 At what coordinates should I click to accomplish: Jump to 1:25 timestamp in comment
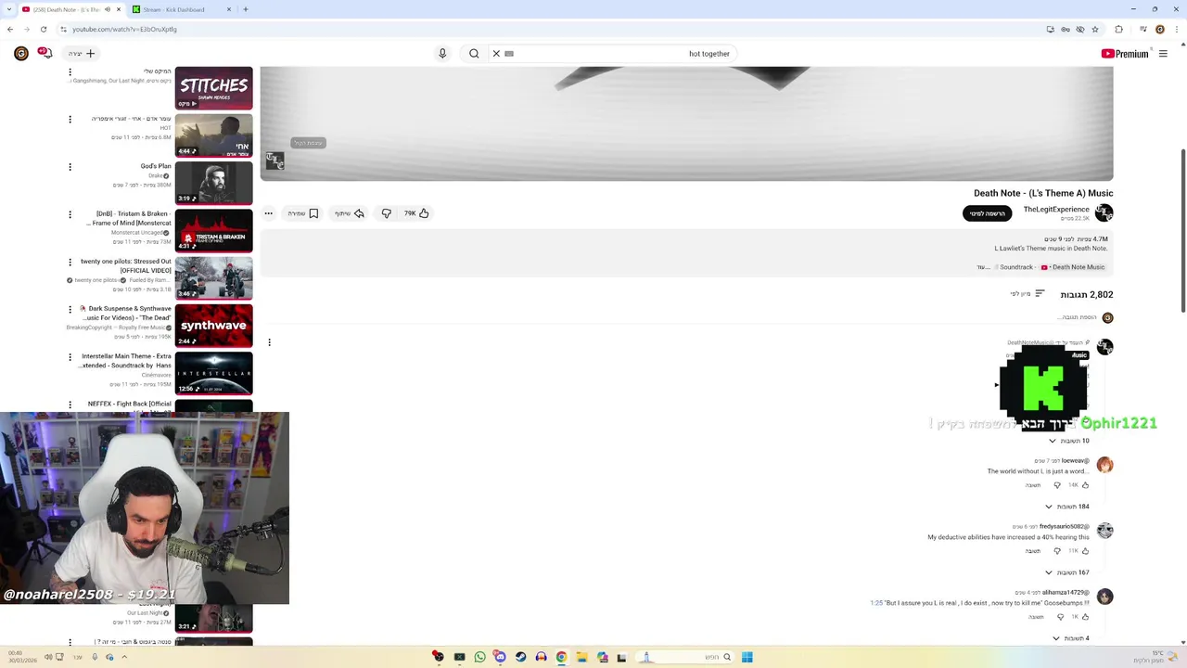(x=876, y=603)
